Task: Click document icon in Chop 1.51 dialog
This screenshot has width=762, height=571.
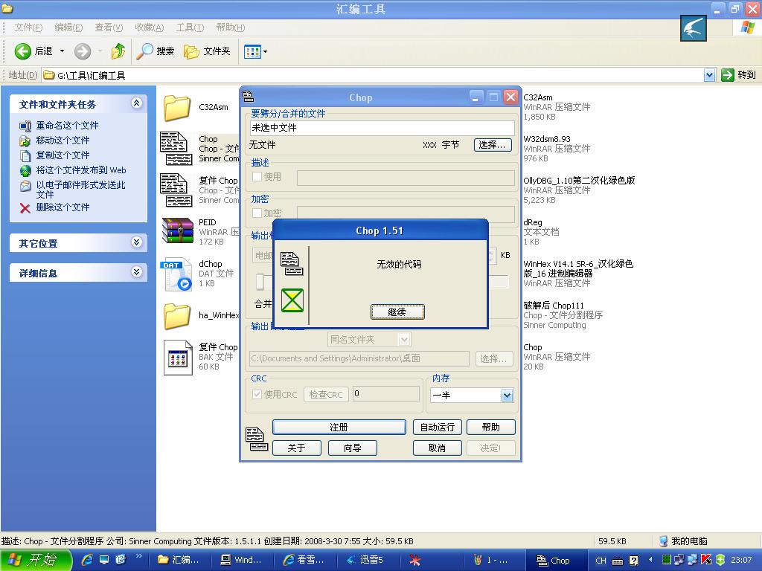Action: tap(292, 264)
